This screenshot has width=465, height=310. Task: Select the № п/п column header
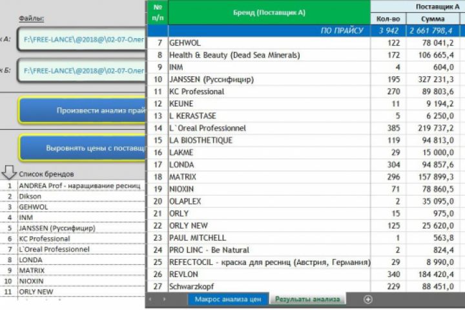[x=158, y=12]
